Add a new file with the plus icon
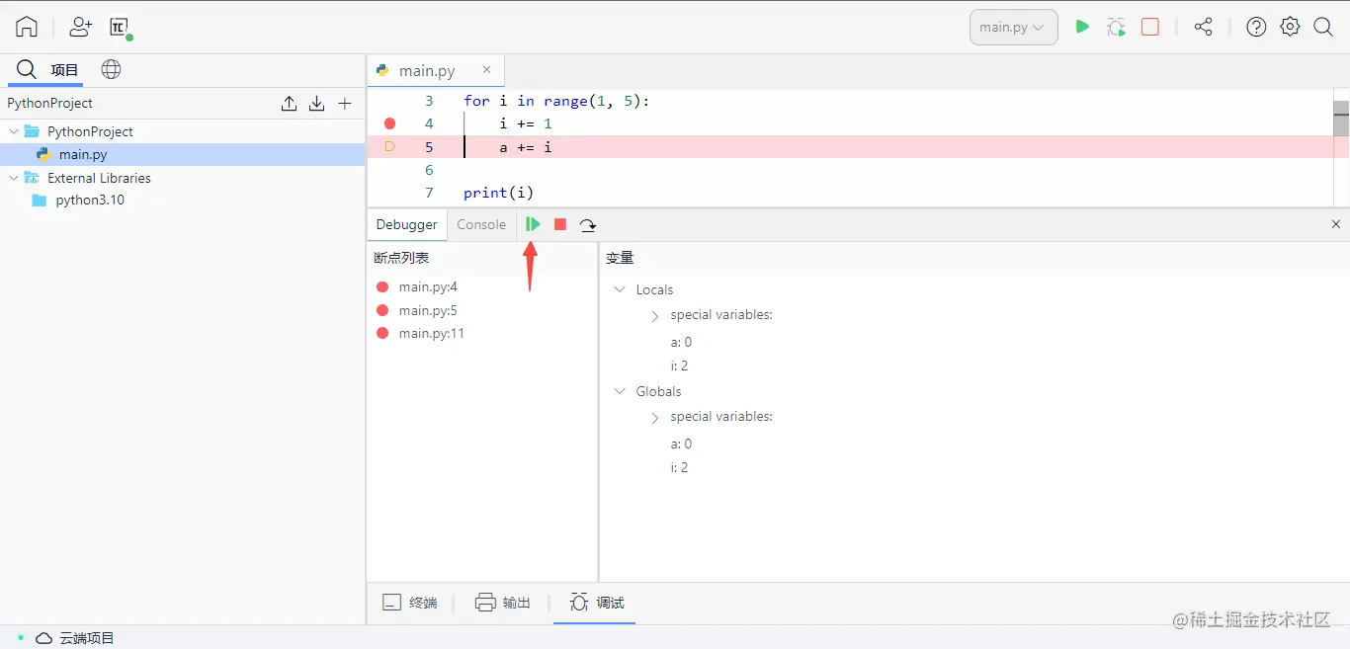 pos(345,103)
